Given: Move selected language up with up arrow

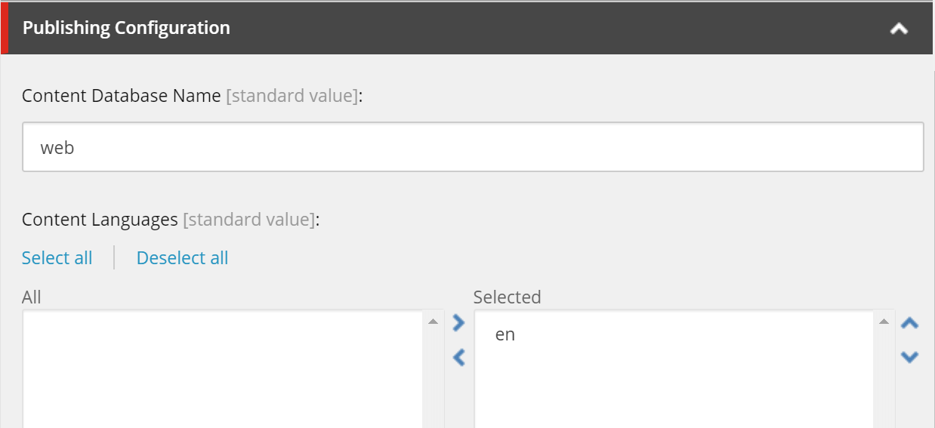Looking at the screenshot, I should pos(910,323).
